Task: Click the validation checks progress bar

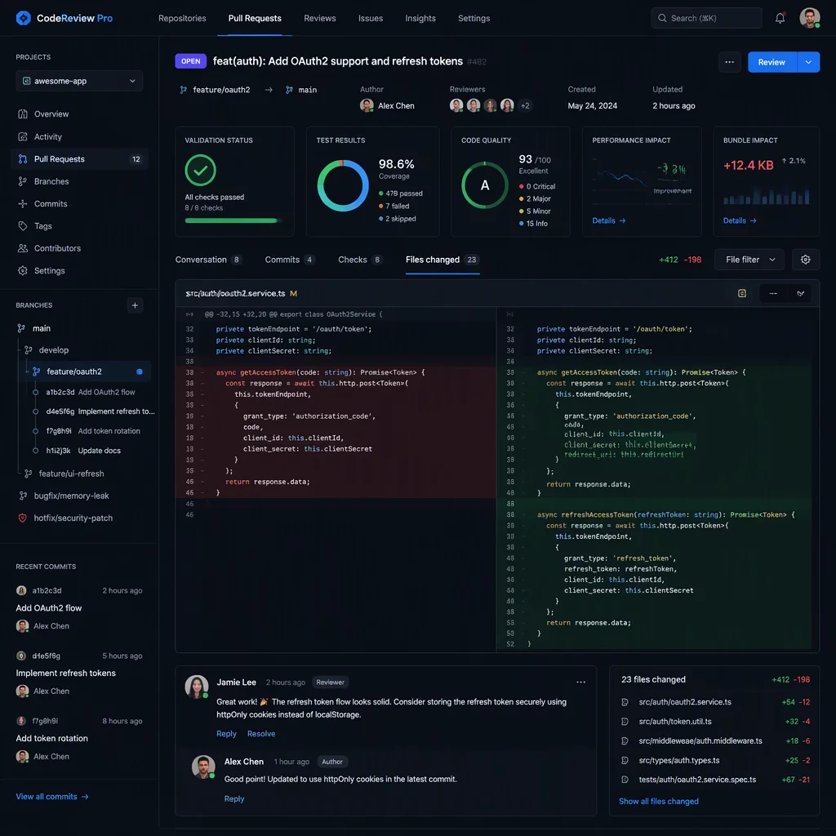Action: tap(233, 220)
